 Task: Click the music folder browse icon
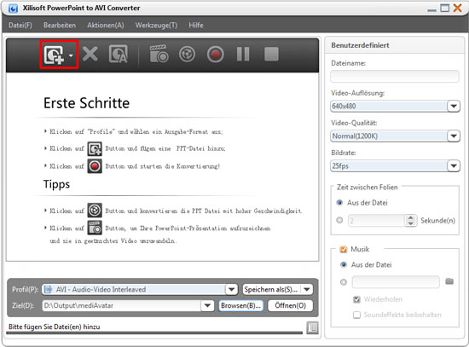click(x=449, y=281)
